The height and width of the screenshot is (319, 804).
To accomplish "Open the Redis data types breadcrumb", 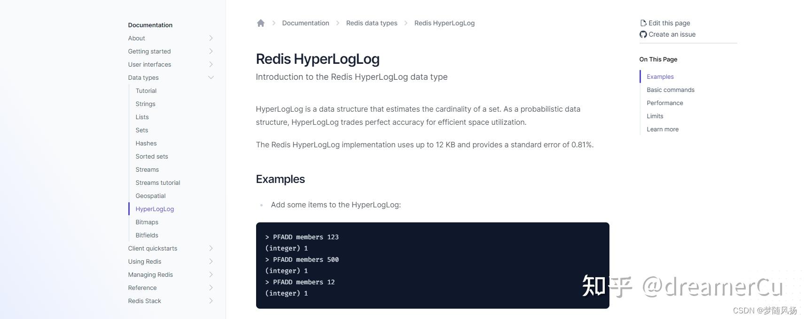I will click(x=372, y=23).
